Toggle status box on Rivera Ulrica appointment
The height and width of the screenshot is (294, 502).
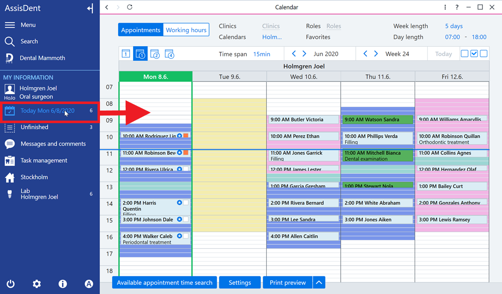[x=186, y=169]
